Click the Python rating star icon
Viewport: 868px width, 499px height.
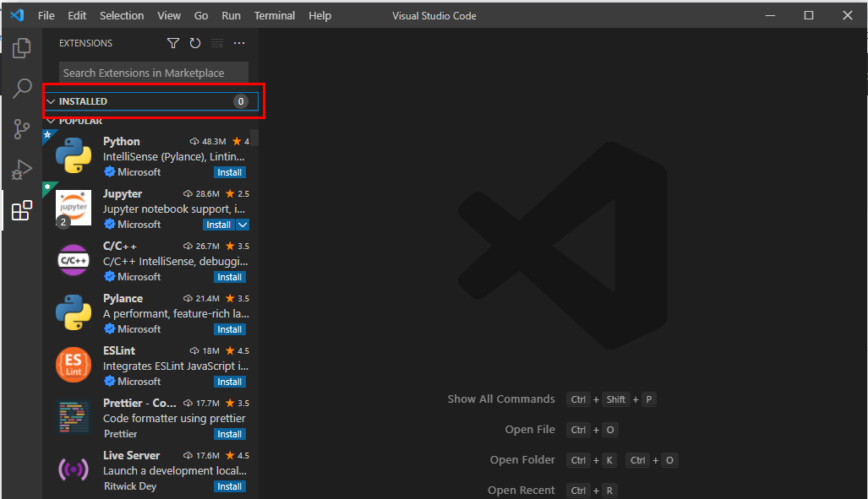(x=237, y=142)
